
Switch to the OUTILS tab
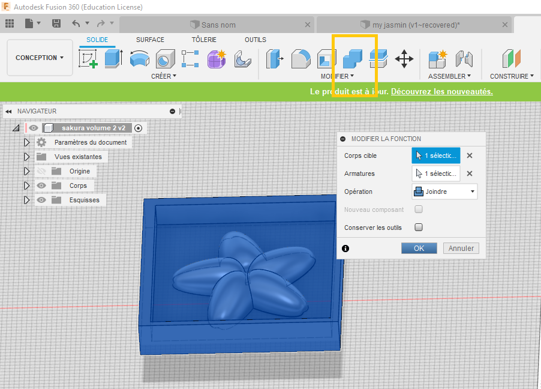[256, 40]
